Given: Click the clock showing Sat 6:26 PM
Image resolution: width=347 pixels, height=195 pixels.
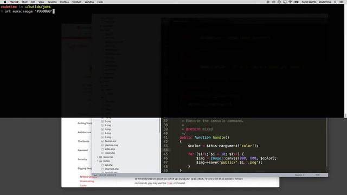Looking at the screenshot, I should click(x=309, y=2).
